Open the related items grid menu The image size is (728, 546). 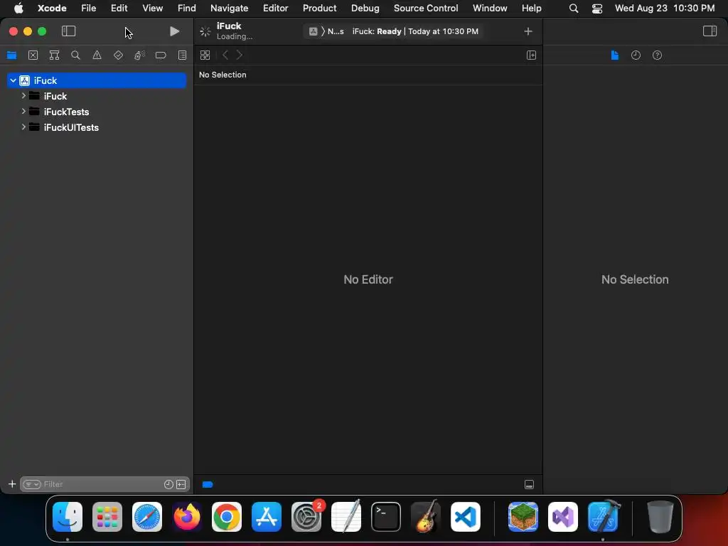pos(205,55)
